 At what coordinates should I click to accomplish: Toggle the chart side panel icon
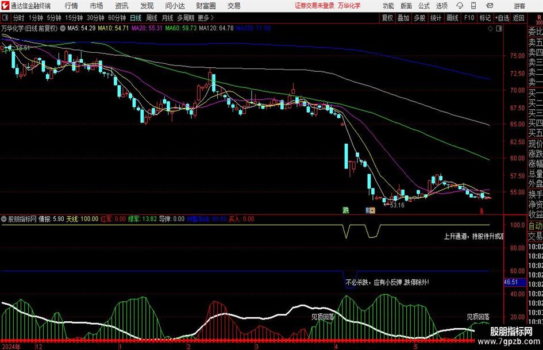(x=499, y=29)
